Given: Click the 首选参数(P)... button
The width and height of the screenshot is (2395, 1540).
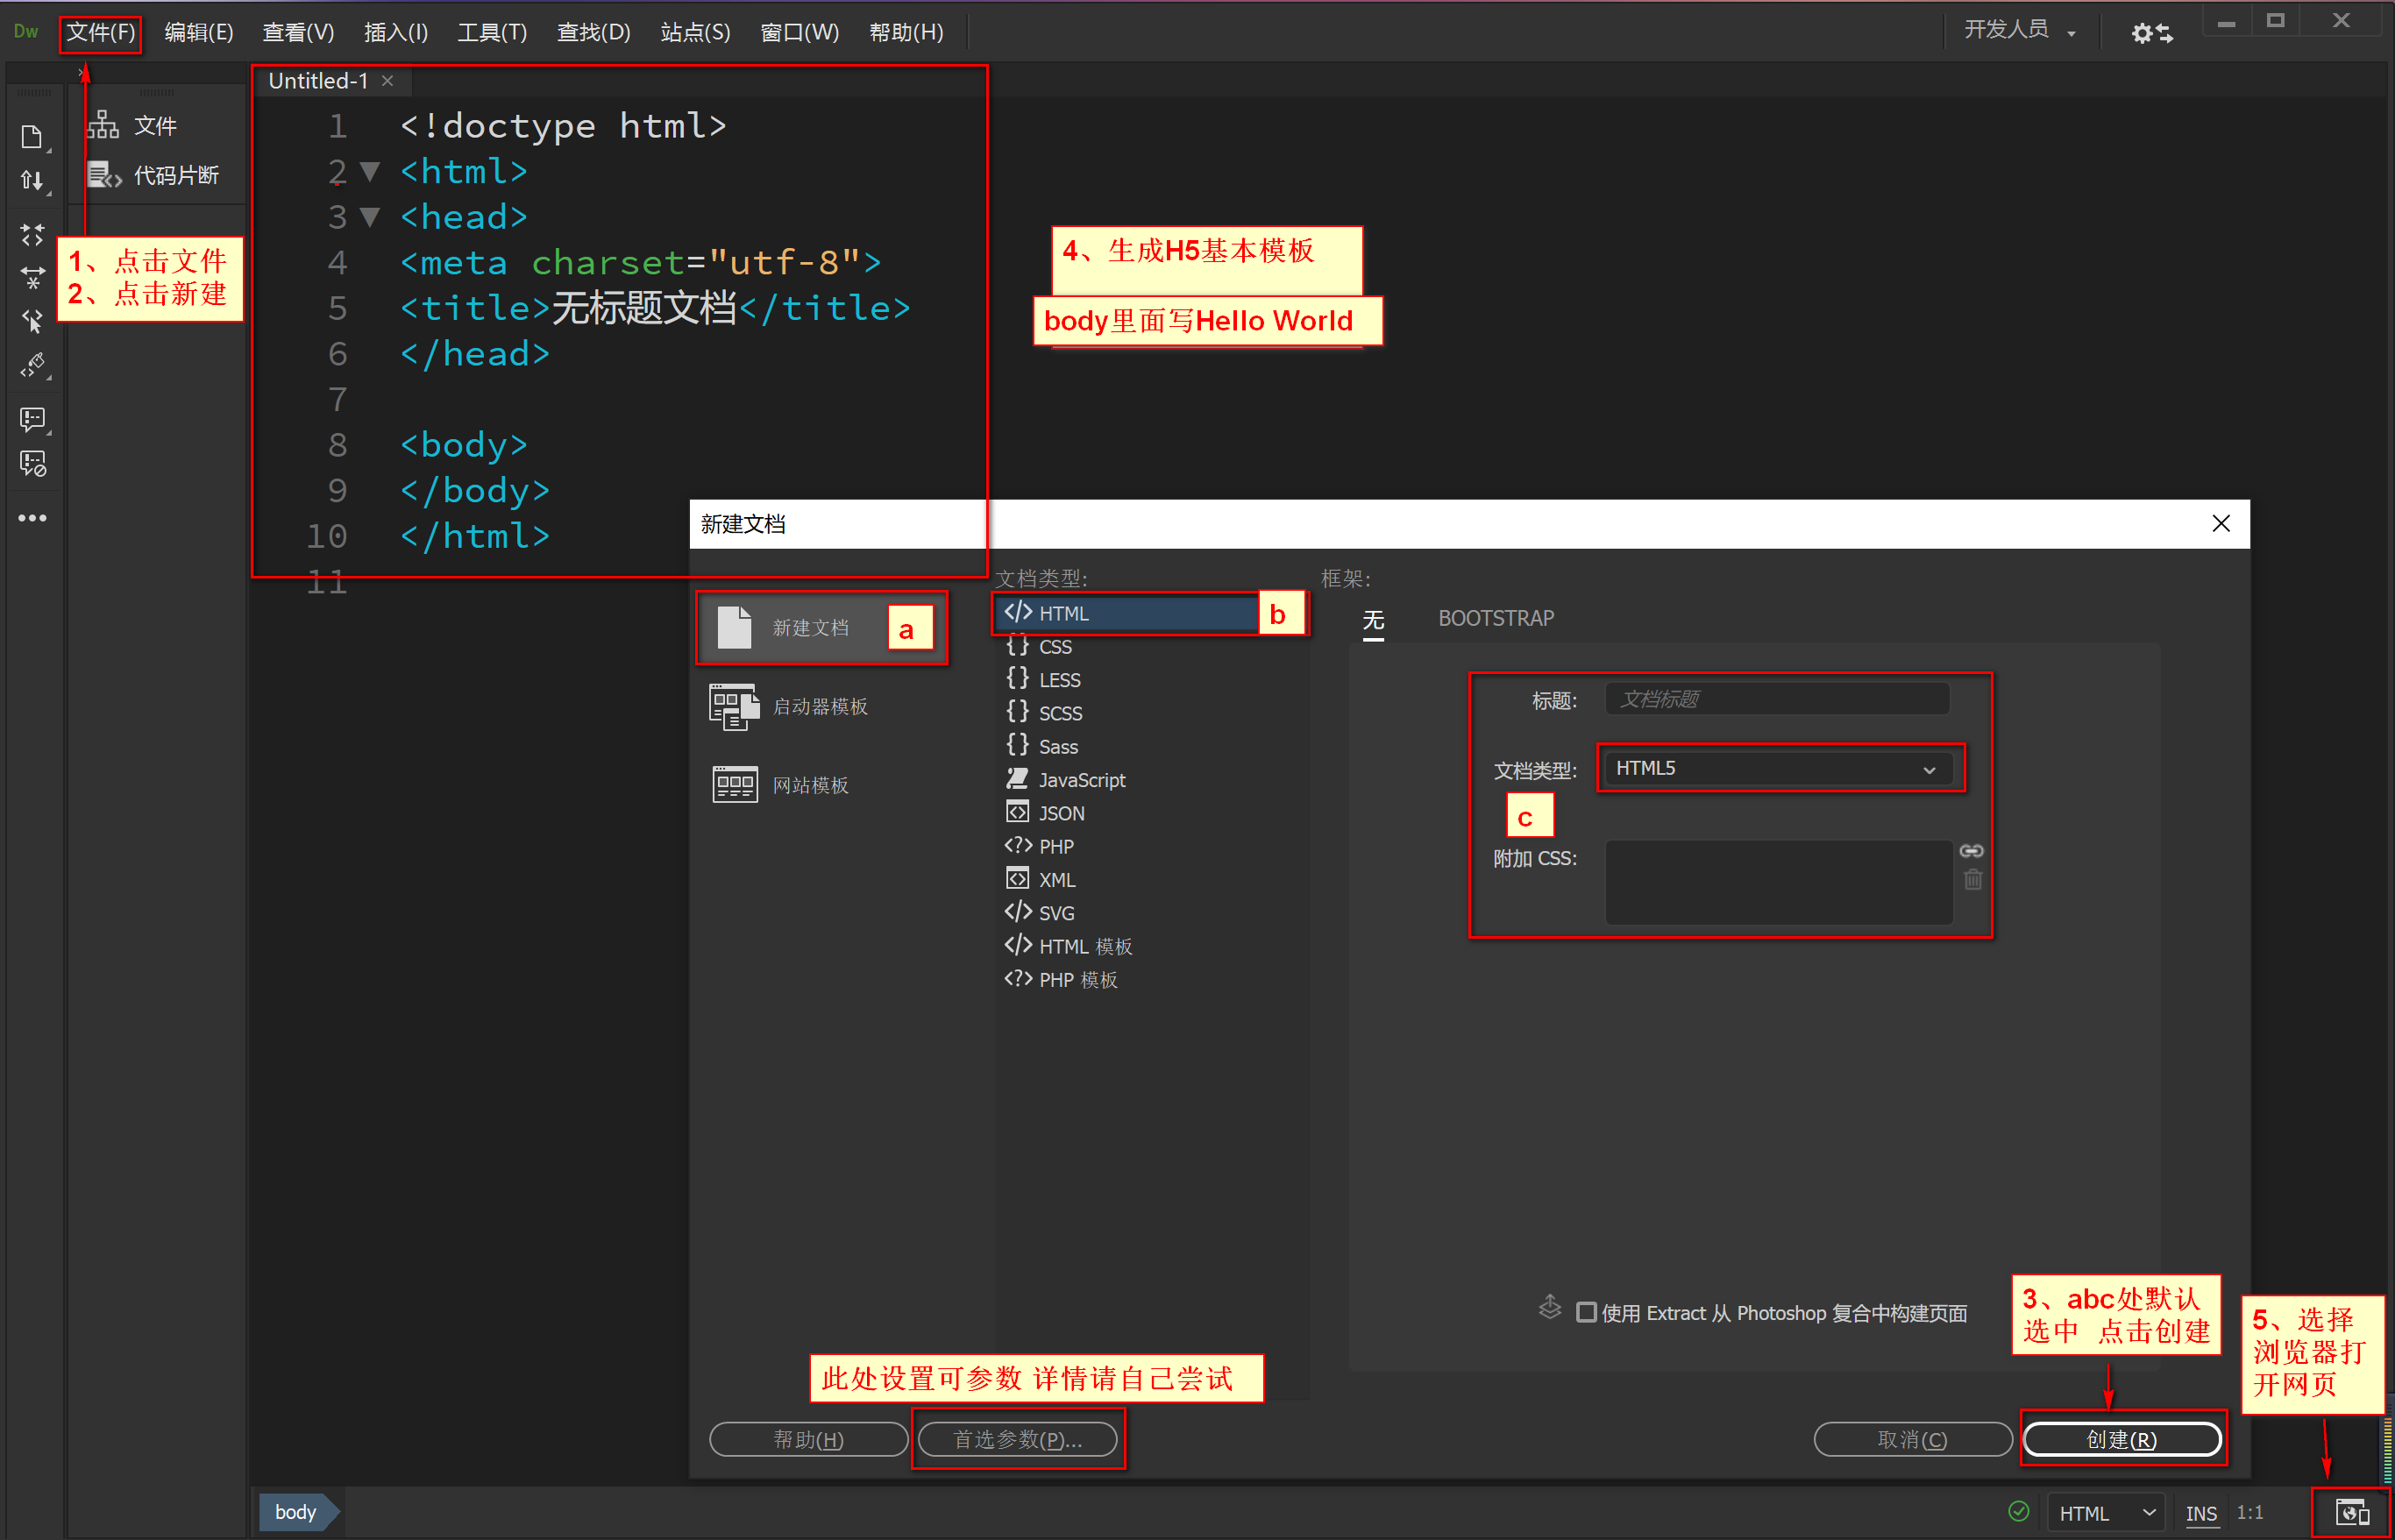Looking at the screenshot, I should tap(1017, 1439).
